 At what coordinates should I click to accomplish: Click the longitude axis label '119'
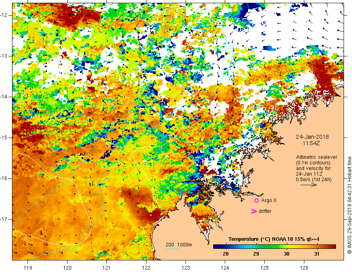pyautogui.click(x=28, y=268)
